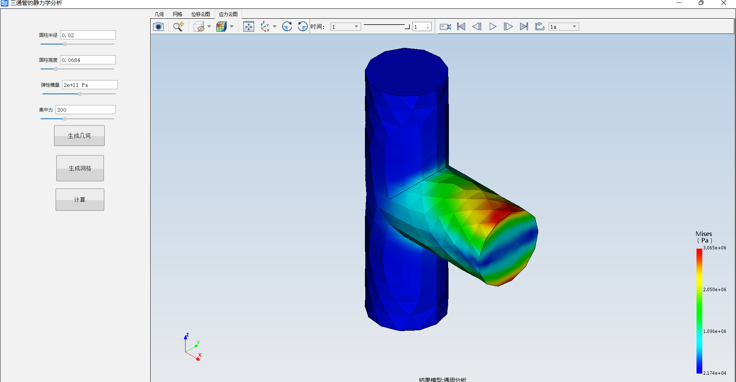Play the animation
736x382 pixels.
click(493, 27)
